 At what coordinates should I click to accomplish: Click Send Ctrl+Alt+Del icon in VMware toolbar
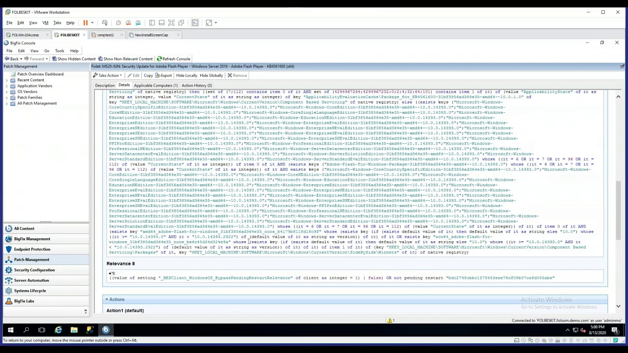(105, 23)
